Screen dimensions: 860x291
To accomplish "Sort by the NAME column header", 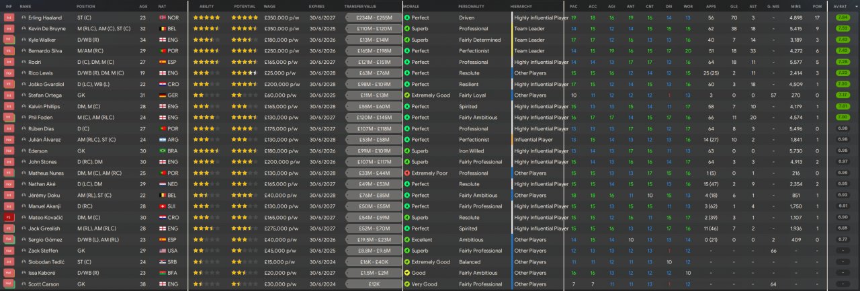I will click(x=26, y=6).
